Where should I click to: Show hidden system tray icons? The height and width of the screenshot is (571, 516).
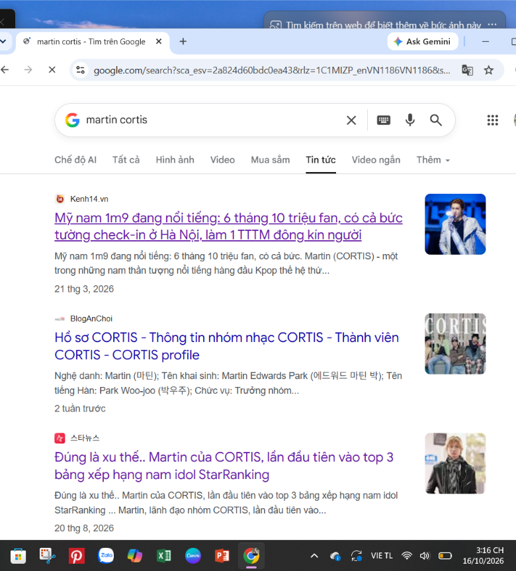click(314, 556)
